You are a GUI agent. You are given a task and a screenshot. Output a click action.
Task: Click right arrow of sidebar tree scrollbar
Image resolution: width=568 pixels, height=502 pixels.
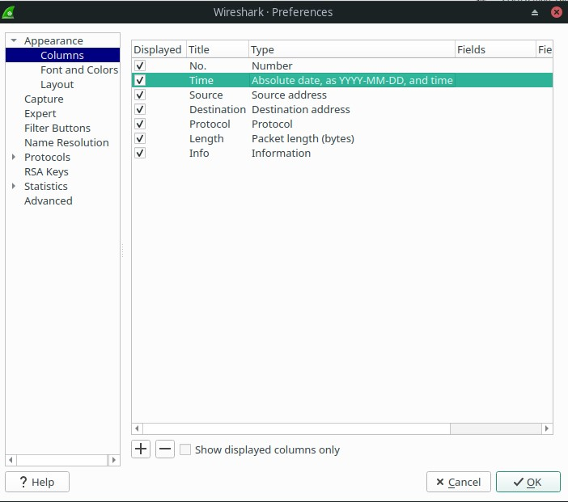tap(114, 460)
